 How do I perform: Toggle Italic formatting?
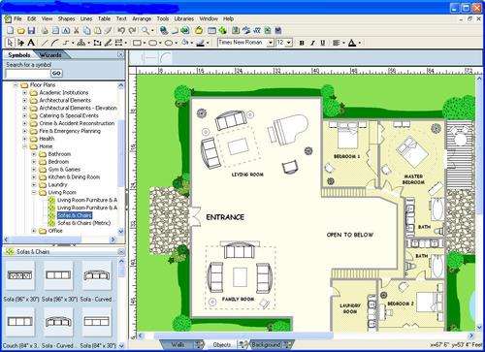[312, 43]
